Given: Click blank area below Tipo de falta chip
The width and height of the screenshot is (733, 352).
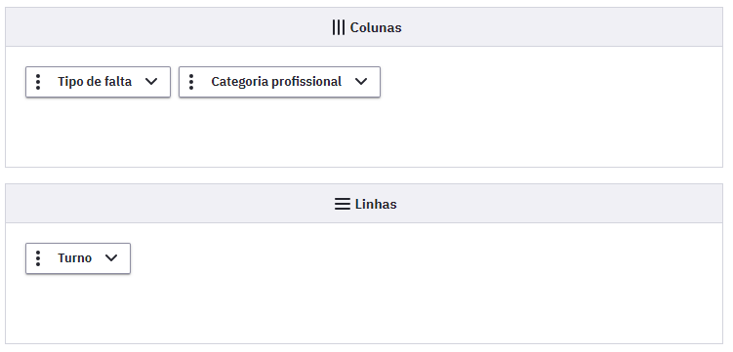Looking at the screenshot, I should (x=99, y=131).
